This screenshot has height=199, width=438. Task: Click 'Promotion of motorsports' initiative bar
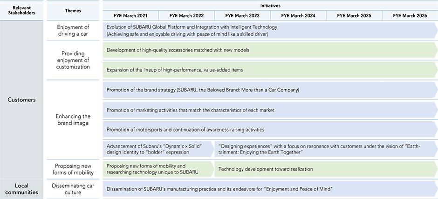(270, 130)
